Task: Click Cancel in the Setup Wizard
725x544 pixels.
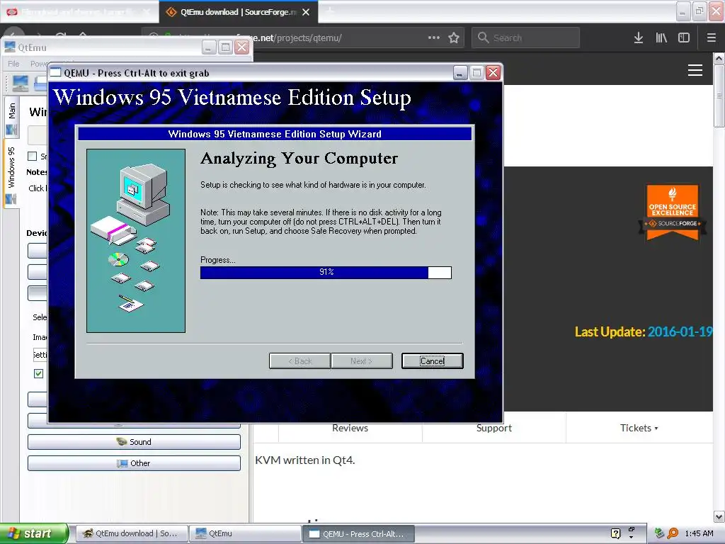Action: click(433, 361)
